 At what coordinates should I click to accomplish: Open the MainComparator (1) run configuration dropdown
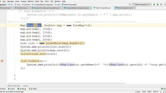(142, 4)
